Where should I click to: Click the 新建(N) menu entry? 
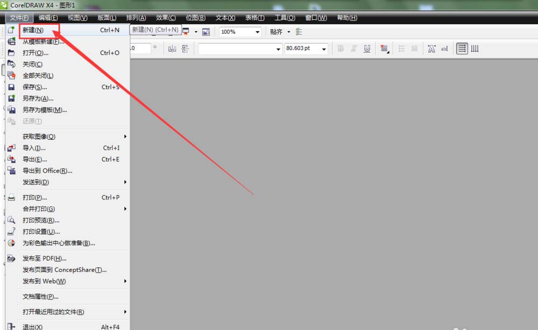click(x=69, y=30)
